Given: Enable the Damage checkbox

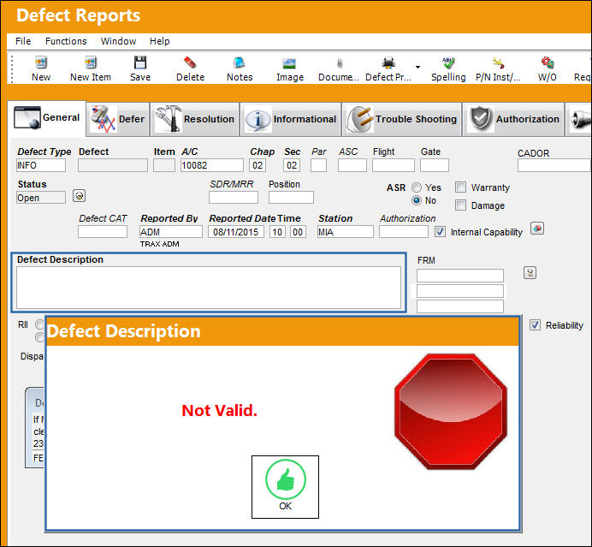Looking at the screenshot, I should pyautogui.click(x=460, y=205).
